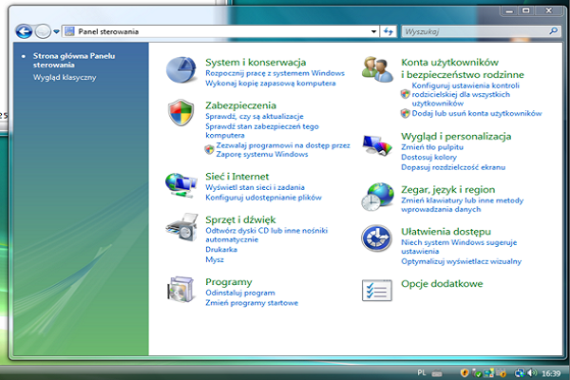Click Konfiguruj ustawienia kontroli rodzicielskiej link
This screenshot has height=380, width=570.
[465, 95]
